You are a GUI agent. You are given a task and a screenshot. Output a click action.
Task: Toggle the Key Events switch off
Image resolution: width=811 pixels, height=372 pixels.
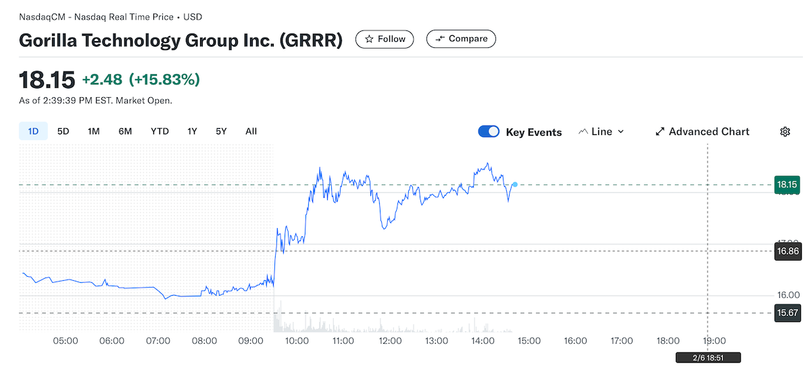click(x=489, y=132)
